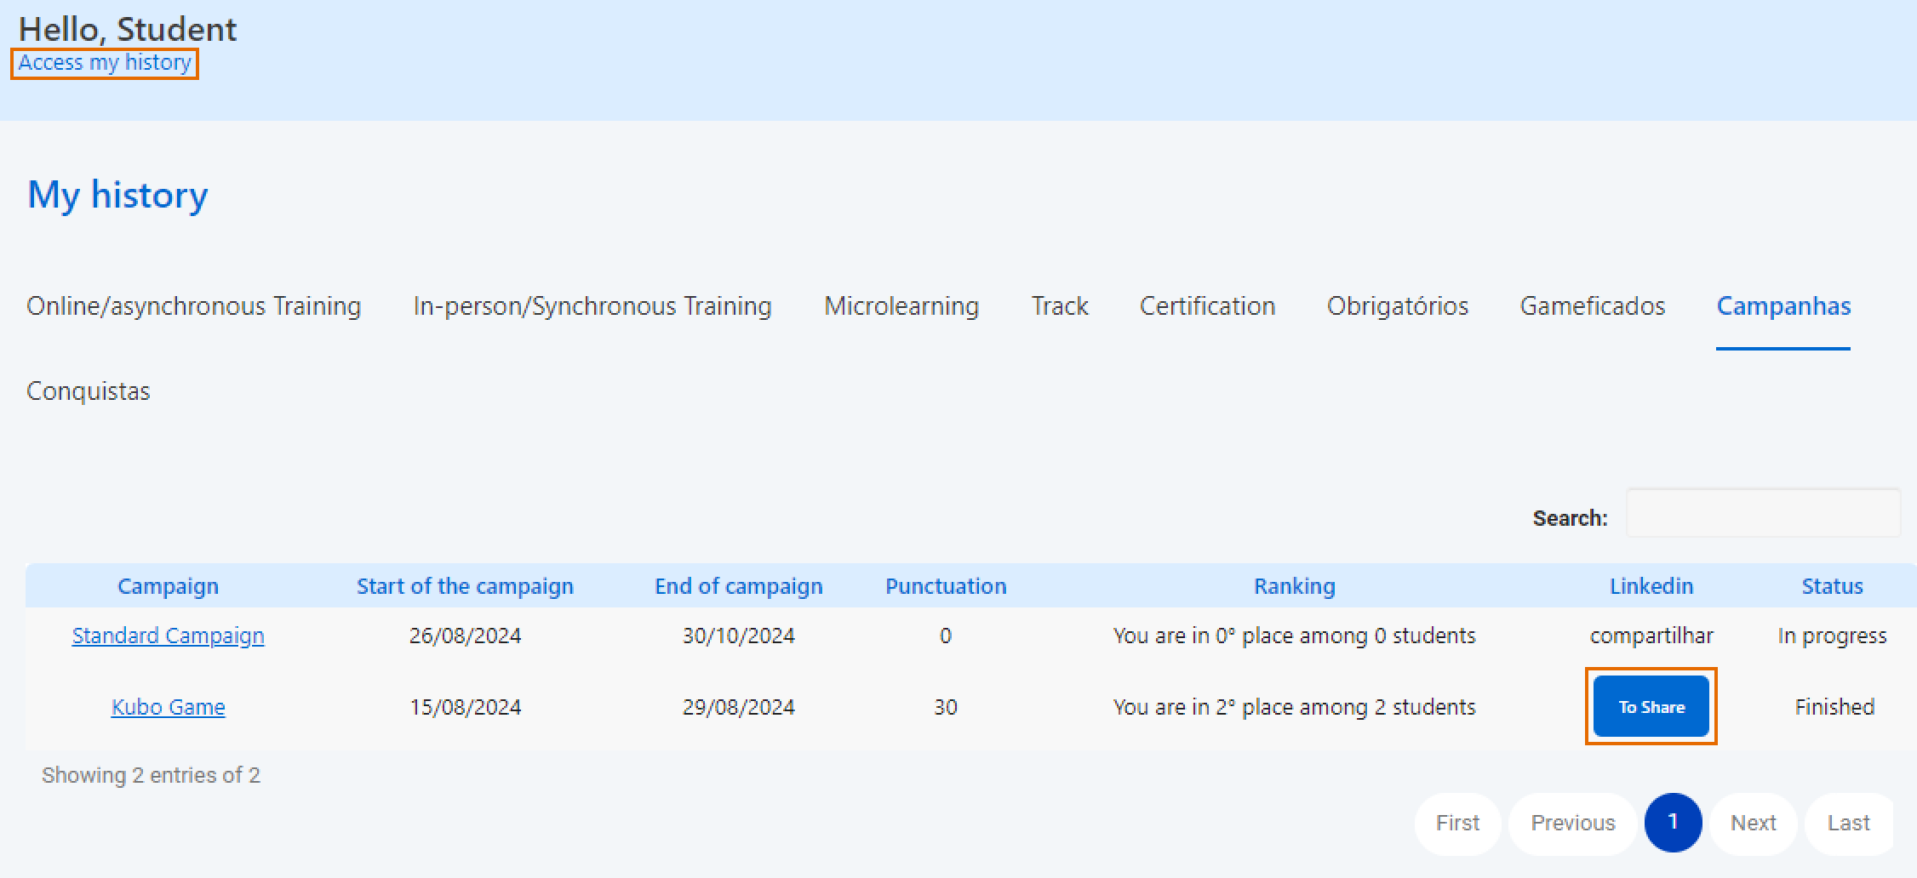This screenshot has height=878, width=1917.
Task: Open the Conquistas tab
Action: pyautogui.click(x=89, y=391)
